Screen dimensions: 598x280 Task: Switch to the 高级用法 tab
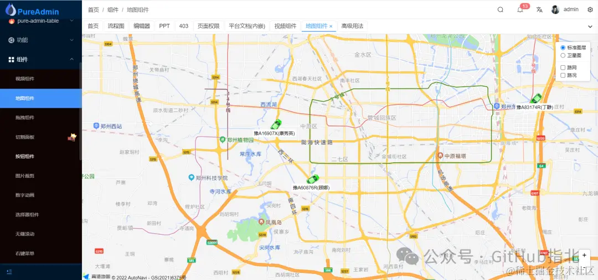tap(352, 26)
